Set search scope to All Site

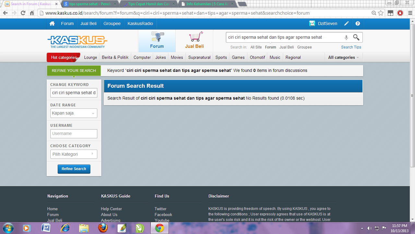(256, 47)
